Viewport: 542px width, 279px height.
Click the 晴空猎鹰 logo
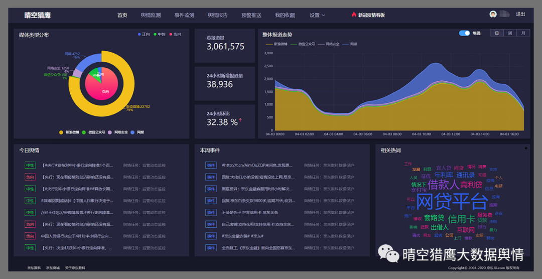(37, 15)
